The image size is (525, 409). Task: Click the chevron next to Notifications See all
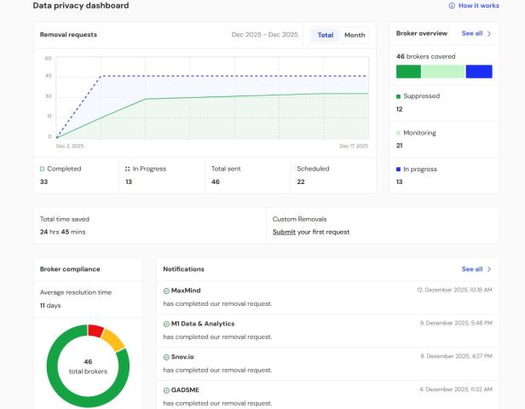[x=489, y=269]
